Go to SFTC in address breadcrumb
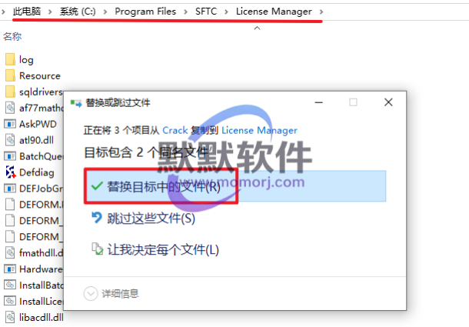469x327 pixels. (x=206, y=12)
